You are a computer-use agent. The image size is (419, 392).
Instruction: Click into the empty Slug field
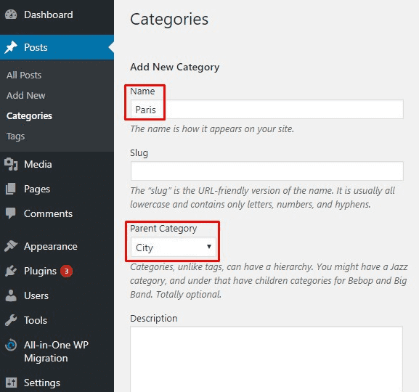[x=267, y=171]
